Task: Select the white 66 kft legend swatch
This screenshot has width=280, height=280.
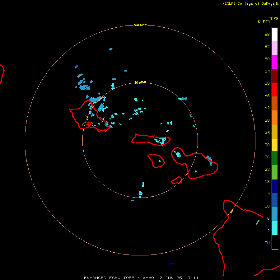Action: coord(275,34)
